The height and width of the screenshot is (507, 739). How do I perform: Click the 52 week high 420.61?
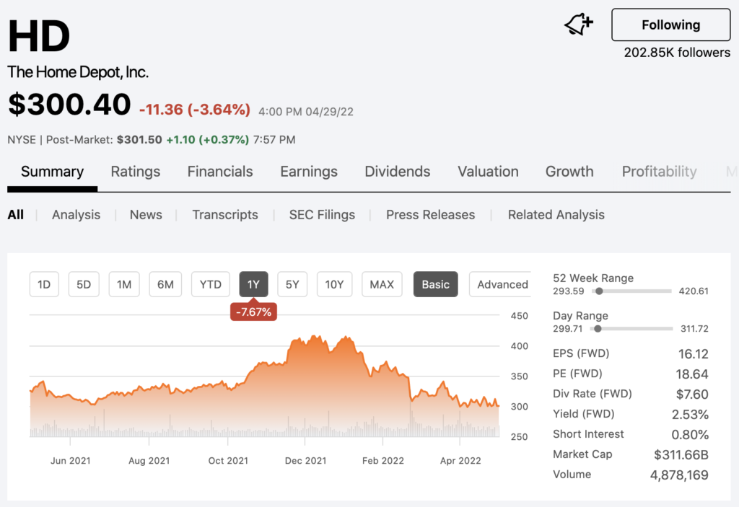click(x=694, y=291)
